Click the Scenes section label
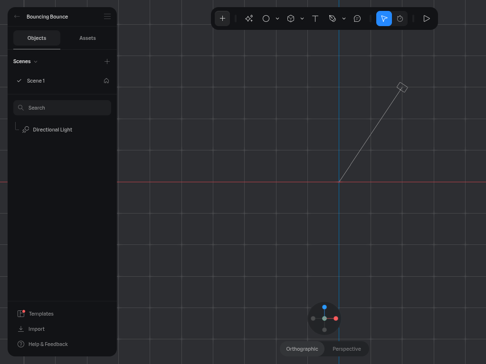This screenshot has height=364, width=486. pyautogui.click(x=22, y=62)
